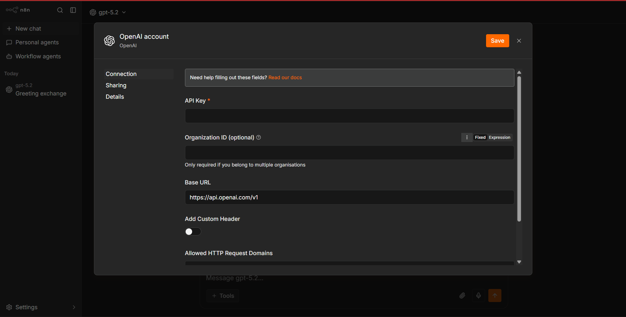
Task: Focus the API Key input field
Action: (x=349, y=116)
